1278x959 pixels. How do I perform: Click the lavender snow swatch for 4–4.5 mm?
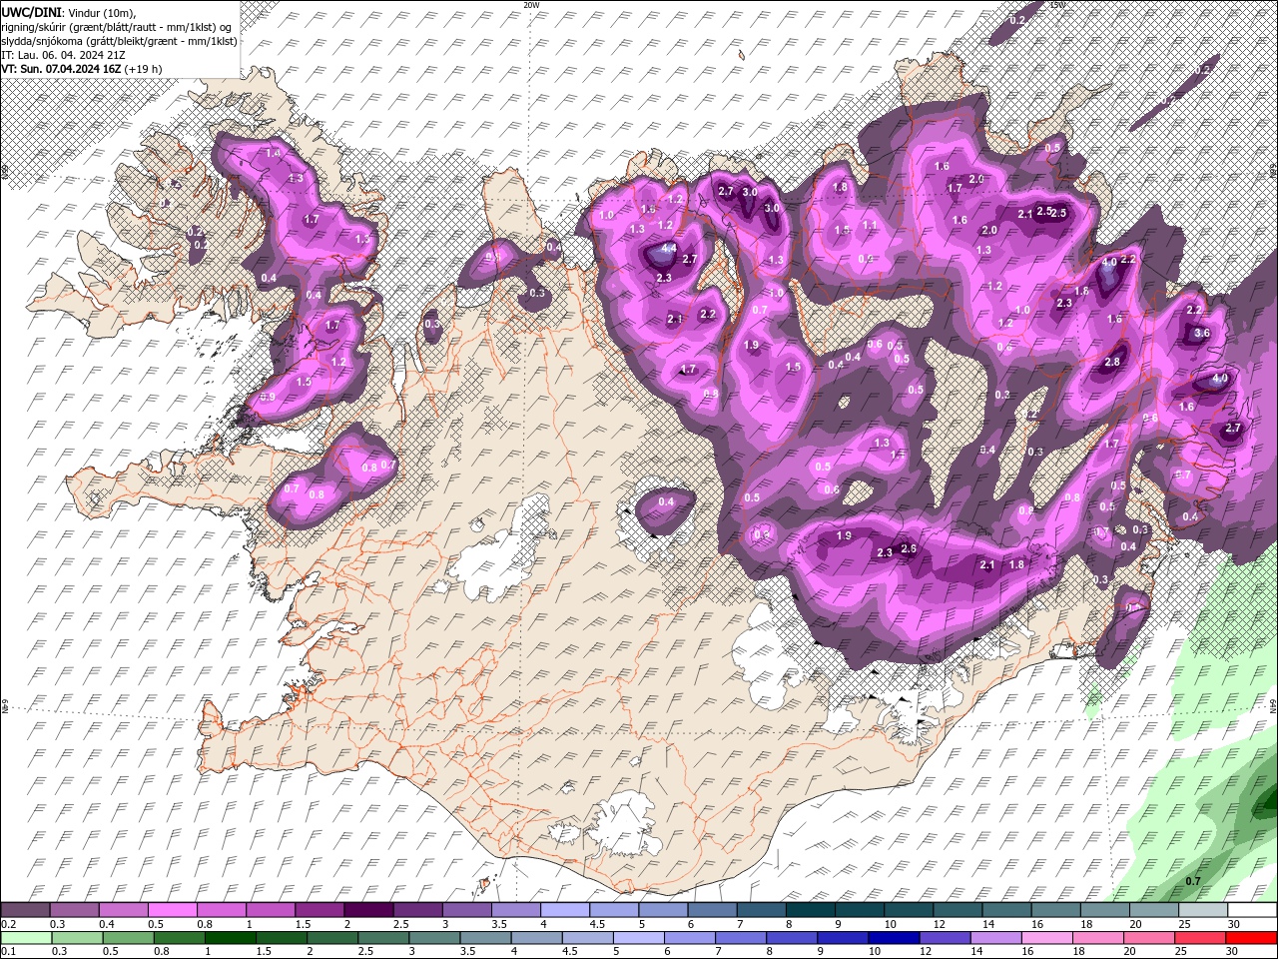pos(565,910)
